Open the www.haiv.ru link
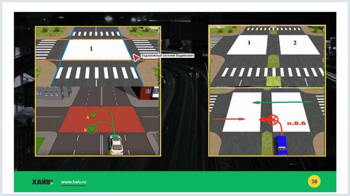Screen dimensions: 350x196 [73, 182]
